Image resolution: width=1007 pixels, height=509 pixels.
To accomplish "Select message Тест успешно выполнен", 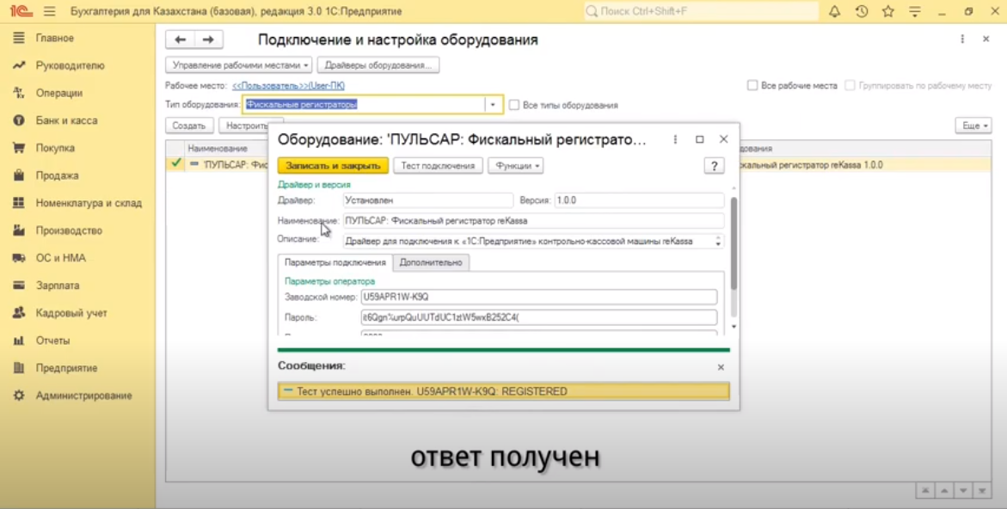I will (x=504, y=391).
